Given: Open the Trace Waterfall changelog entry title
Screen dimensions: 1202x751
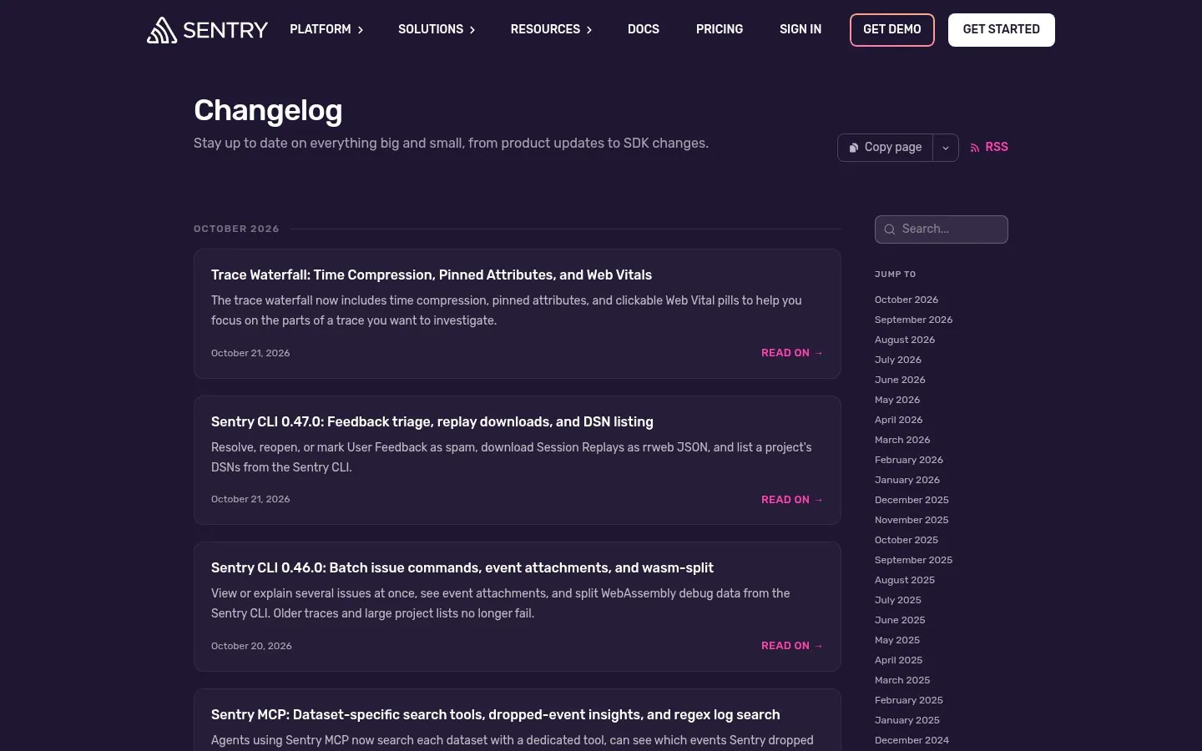Looking at the screenshot, I should [x=432, y=275].
